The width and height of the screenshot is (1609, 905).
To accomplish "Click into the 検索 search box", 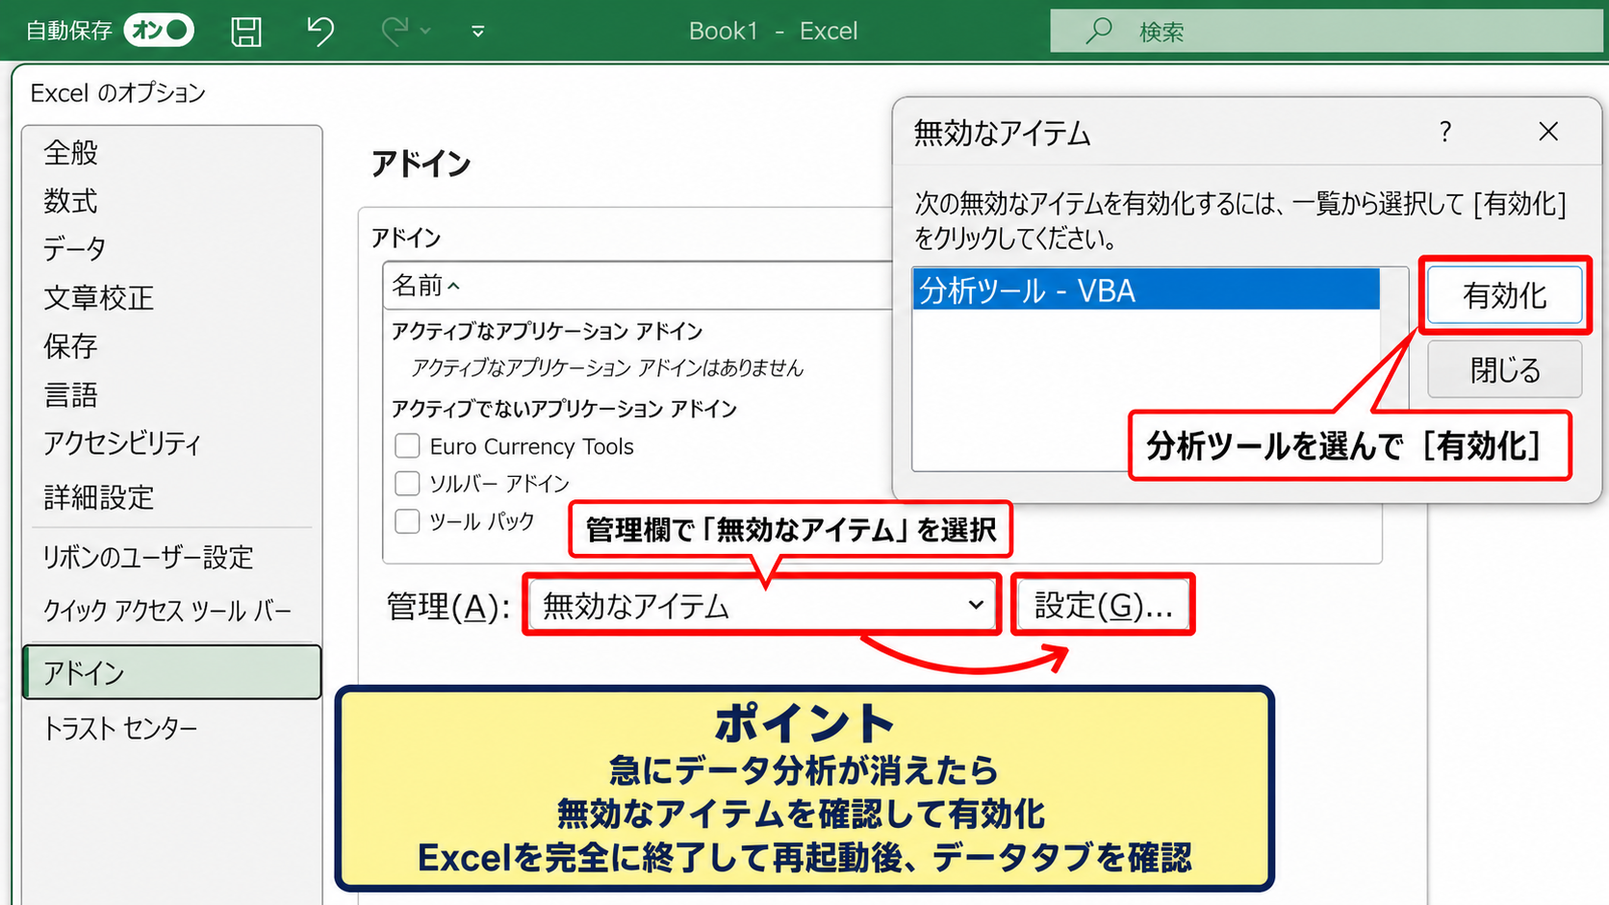I will point(1329,31).
